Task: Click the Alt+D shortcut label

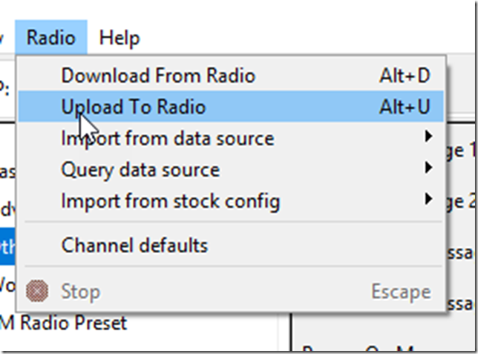Action: point(404,75)
